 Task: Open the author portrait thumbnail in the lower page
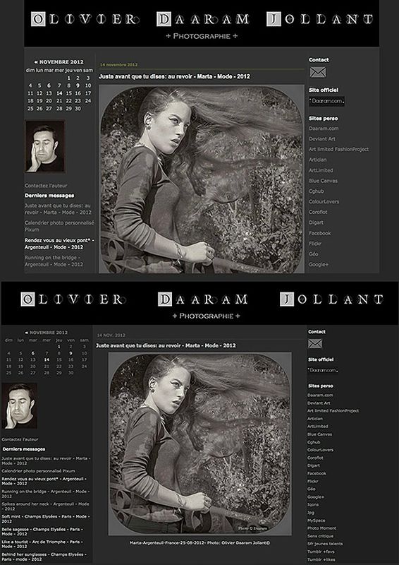pos(20,405)
